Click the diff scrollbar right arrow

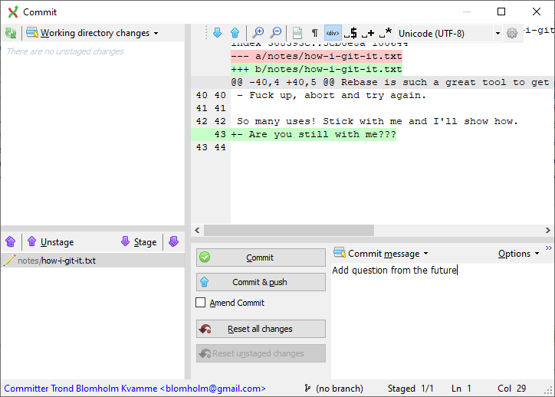pos(548,231)
